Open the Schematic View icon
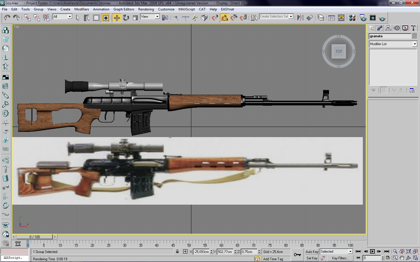The image size is (420, 262). point(341,18)
